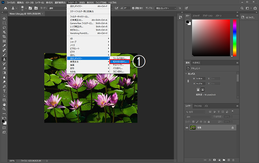This screenshot has width=259, height=163.
Task: Click the home button in options bar
Action: [6, 8]
